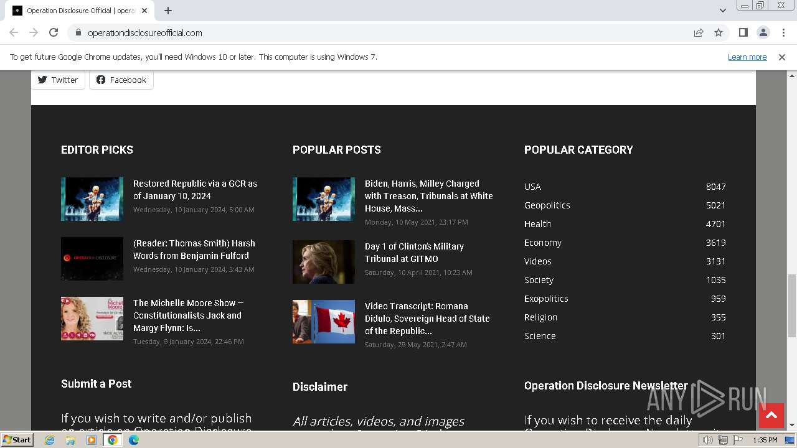The image size is (797, 448).
Task: Read Biden, Harris, Milley Charged with Treason post
Action: coord(429,196)
